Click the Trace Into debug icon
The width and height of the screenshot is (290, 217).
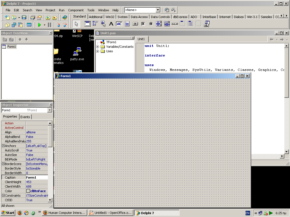[58, 25]
